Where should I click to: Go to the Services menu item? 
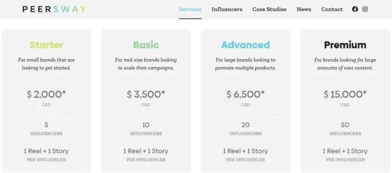tap(190, 9)
